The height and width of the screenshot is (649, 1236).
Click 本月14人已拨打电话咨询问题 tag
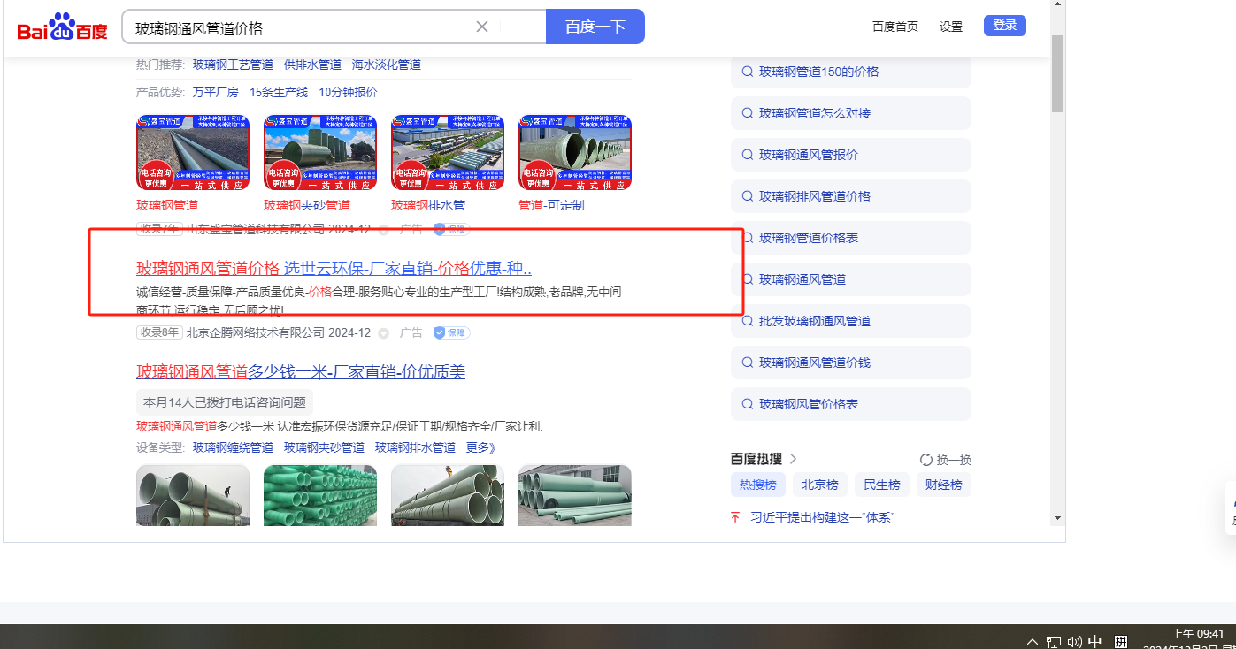[225, 402]
